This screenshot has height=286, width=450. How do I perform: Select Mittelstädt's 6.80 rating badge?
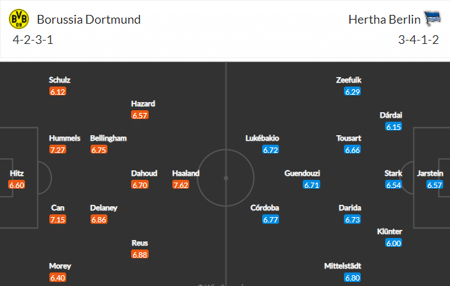point(353,278)
